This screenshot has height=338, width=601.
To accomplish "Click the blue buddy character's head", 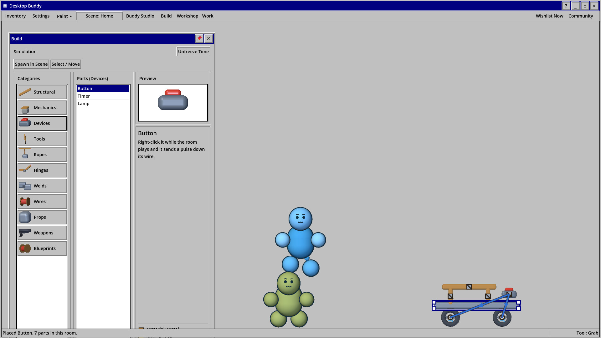I will pos(300,218).
